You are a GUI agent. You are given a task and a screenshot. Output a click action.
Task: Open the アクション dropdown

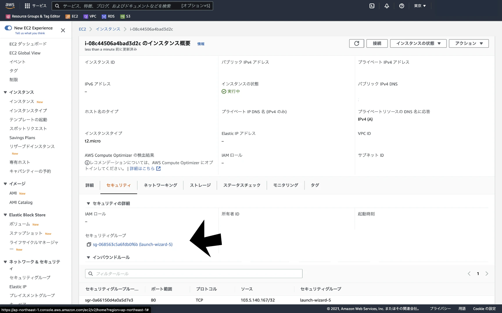(x=469, y=43)
